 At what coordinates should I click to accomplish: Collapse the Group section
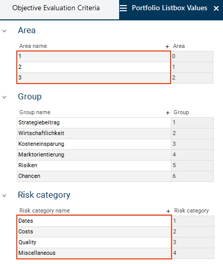(x=5, y=97)
